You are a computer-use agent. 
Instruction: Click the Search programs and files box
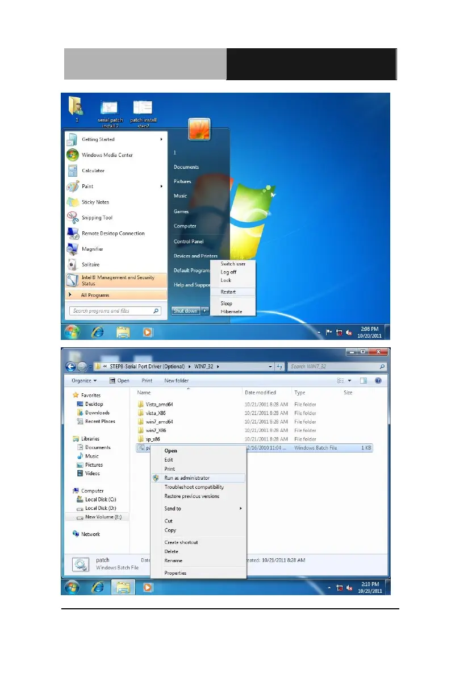(115, 311)
